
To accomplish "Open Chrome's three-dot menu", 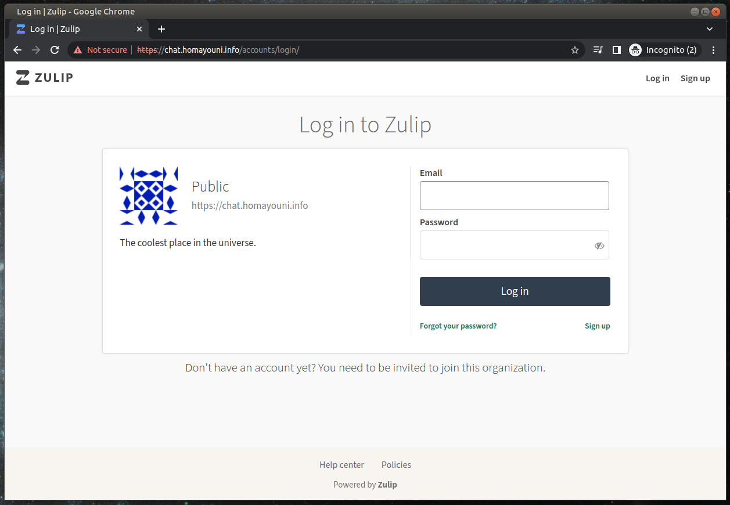I will pos(714,50).
